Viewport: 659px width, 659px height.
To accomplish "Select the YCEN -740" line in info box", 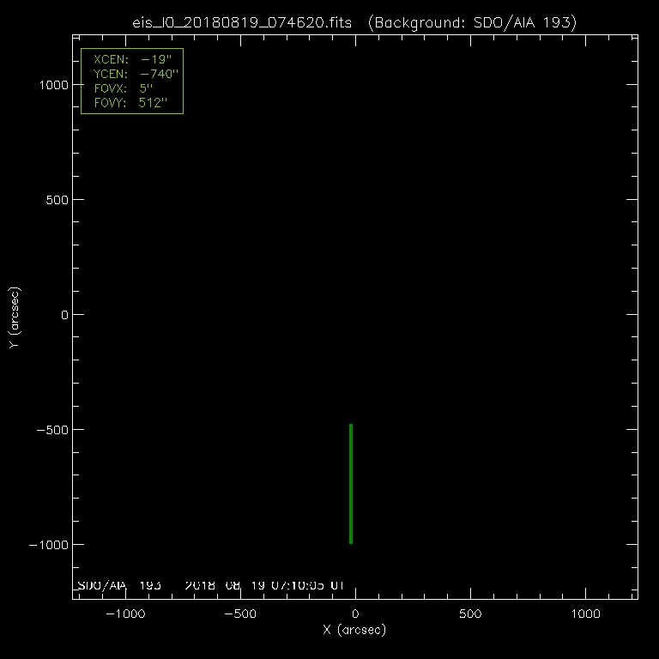I will [131, 76].
